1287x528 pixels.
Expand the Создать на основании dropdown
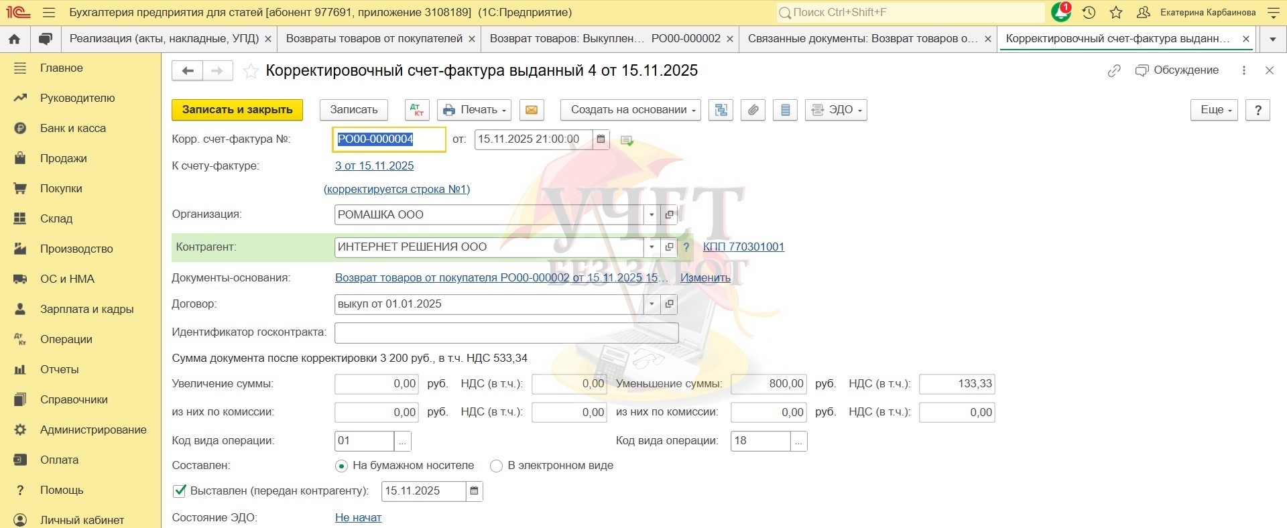coord(630,110)
